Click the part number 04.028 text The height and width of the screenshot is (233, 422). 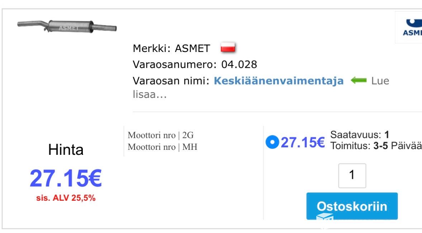click(239, 65)
